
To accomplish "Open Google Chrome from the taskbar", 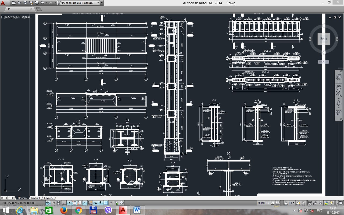I will [78, 210].
